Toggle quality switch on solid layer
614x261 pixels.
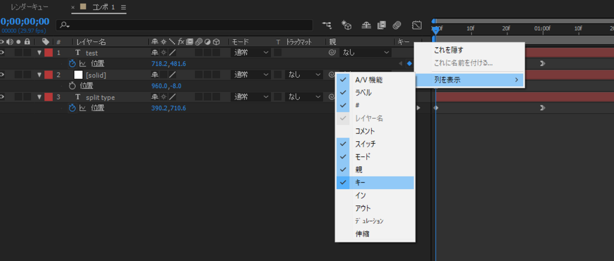pos(172,75)
